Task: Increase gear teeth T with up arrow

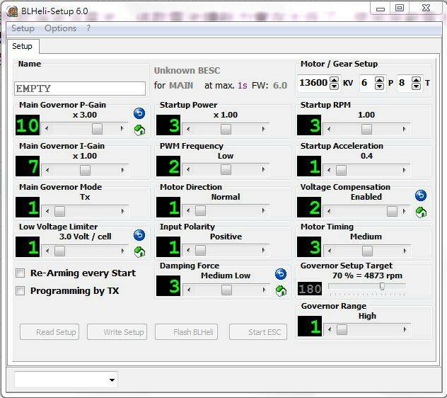Action: pyautogui.click(x=416, y=79)
